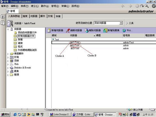Collapse the 伺服器 tree node

coord(8,29)
